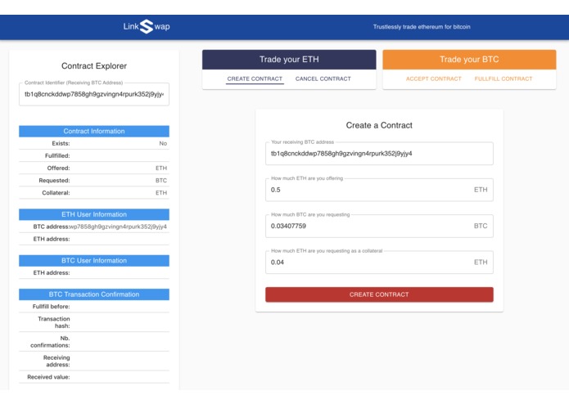Edit the BTC requesting amount field

coord(379,226)
